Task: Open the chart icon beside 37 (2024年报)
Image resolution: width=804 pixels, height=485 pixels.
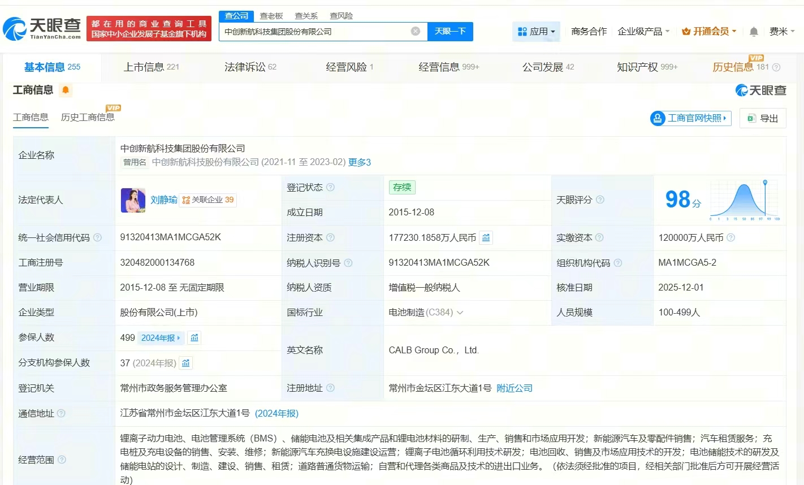Action: [x=185, y=363]
